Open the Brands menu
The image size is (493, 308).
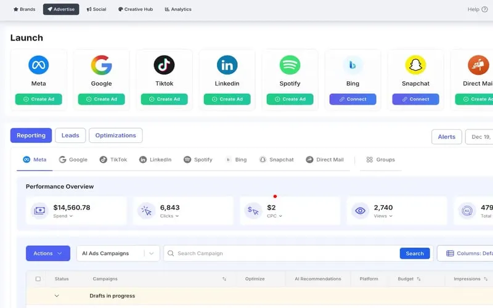pos(24,9)
